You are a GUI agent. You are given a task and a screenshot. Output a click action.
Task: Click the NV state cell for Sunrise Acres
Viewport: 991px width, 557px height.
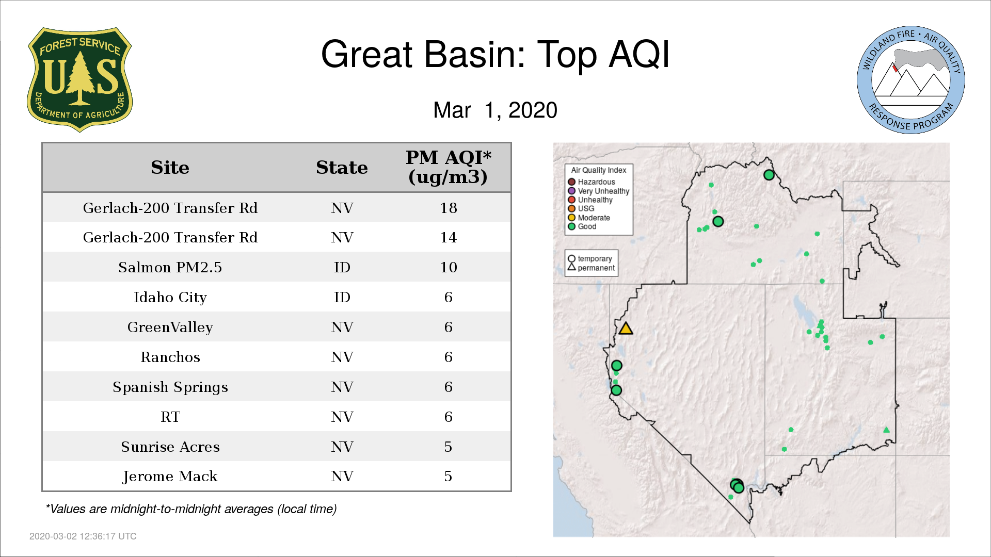click(x=342, y=447)
